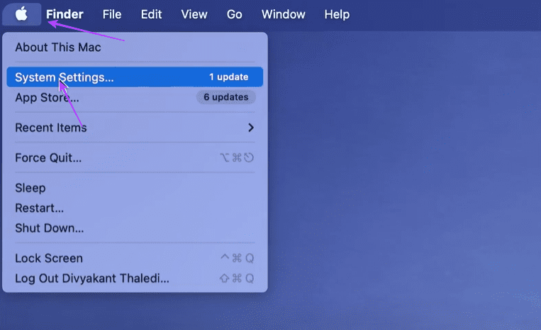Open the Edit menu

pyautogui.click(x=151, y=14)
